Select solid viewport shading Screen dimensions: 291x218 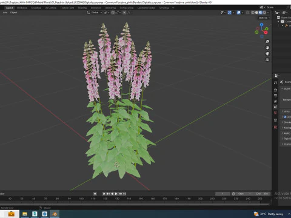tap(256, 13)
